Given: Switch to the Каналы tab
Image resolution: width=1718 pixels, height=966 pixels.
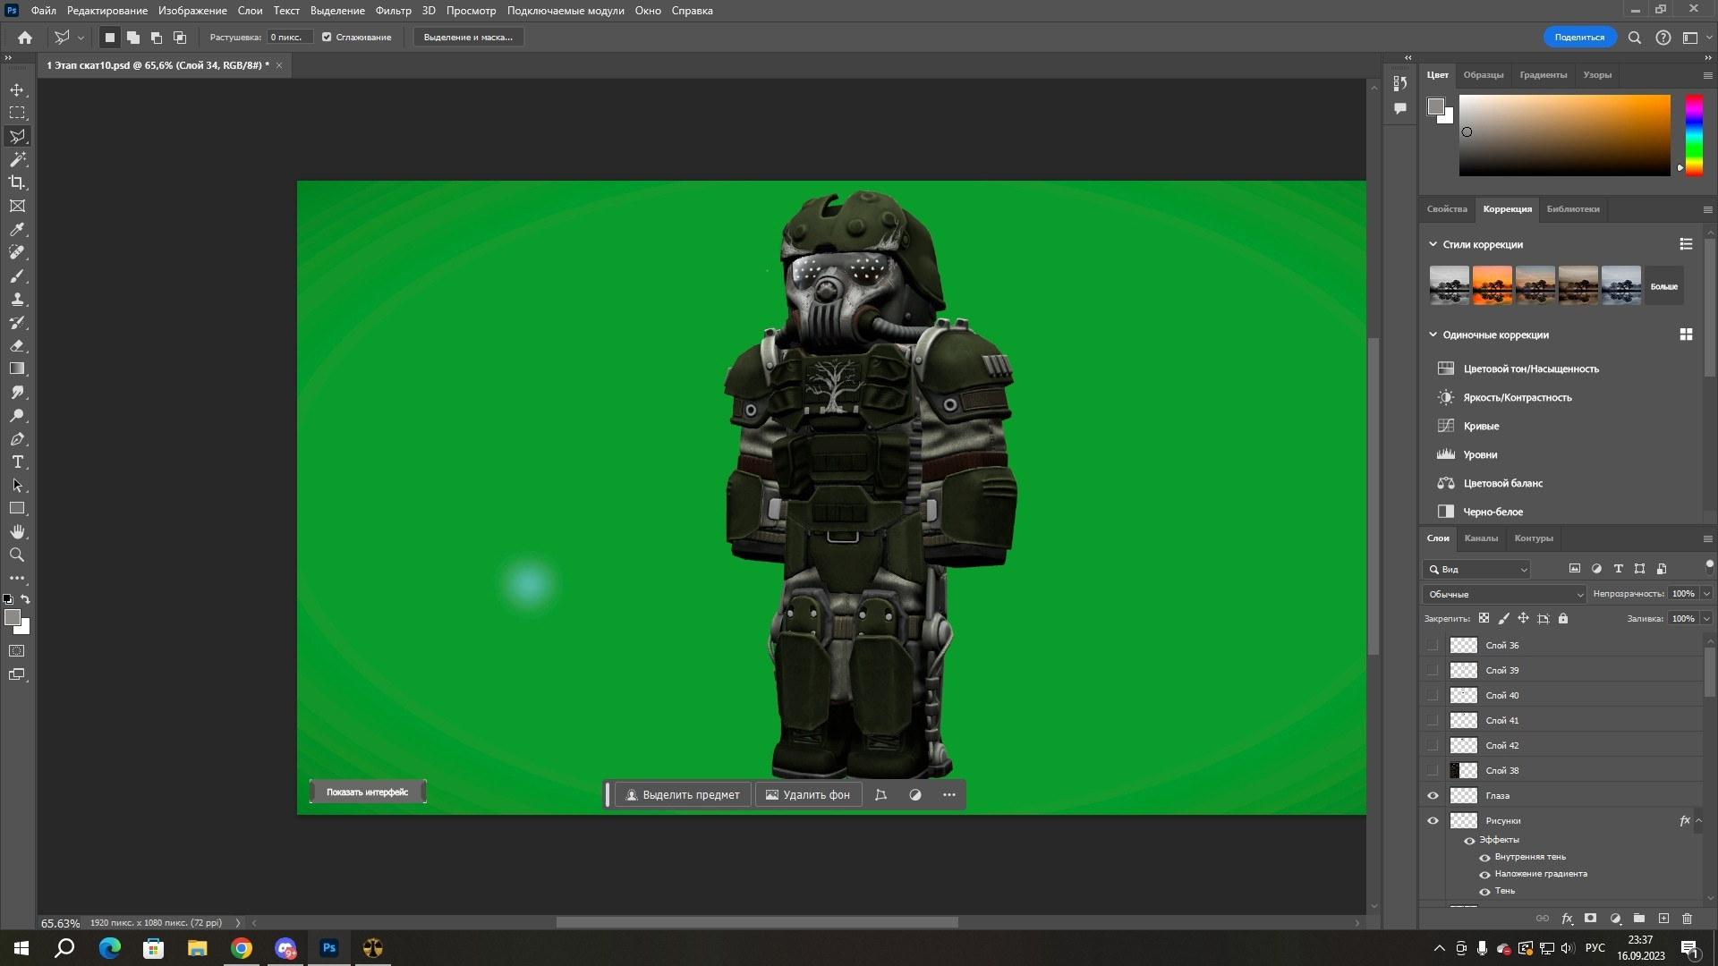Looking at the screenshot, I should [1481, 538].
